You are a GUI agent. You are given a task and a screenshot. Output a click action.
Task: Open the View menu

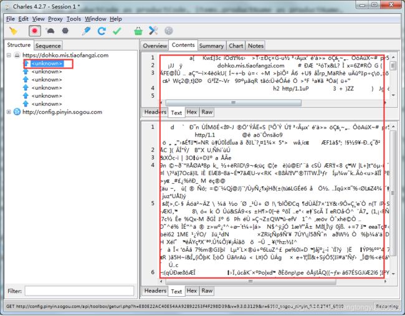38,19
